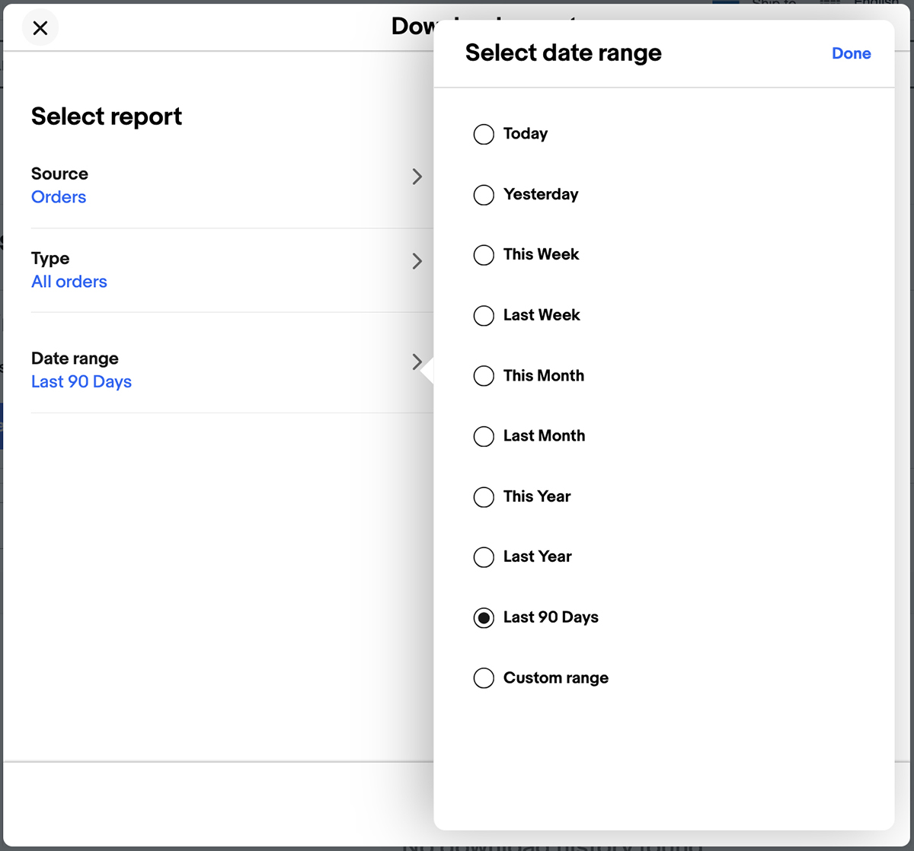This screenshot has width=914, height=851.
Task: Open the Orders source link
Action: click(59, 197)
